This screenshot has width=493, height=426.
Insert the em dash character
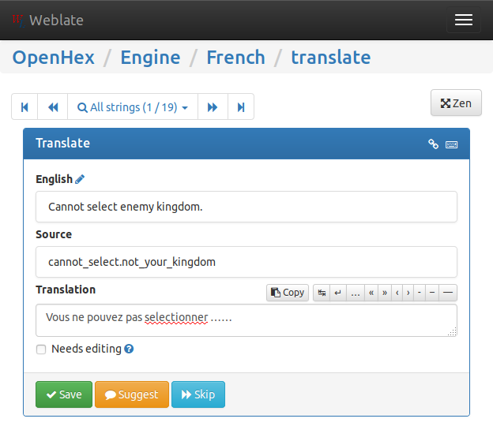point(448,293)
